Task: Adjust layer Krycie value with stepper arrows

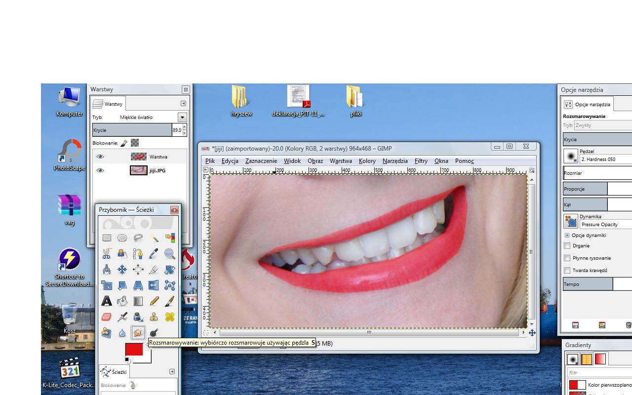Action: click(x=185, y=130)
